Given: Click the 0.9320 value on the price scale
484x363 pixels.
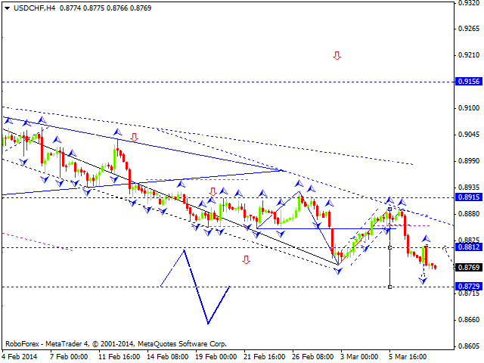Looking at the screenshot, I should pyautogui.click(x=469, y=4).
